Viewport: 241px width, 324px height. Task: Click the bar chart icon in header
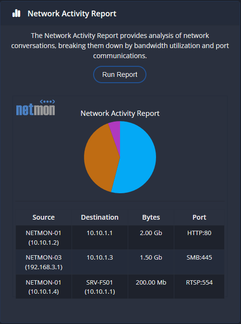coord(16,13)
